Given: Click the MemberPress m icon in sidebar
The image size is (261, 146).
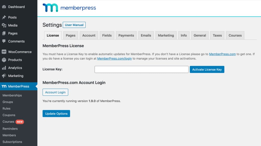Looking at the screenshot, I should (x=4, y=86).
